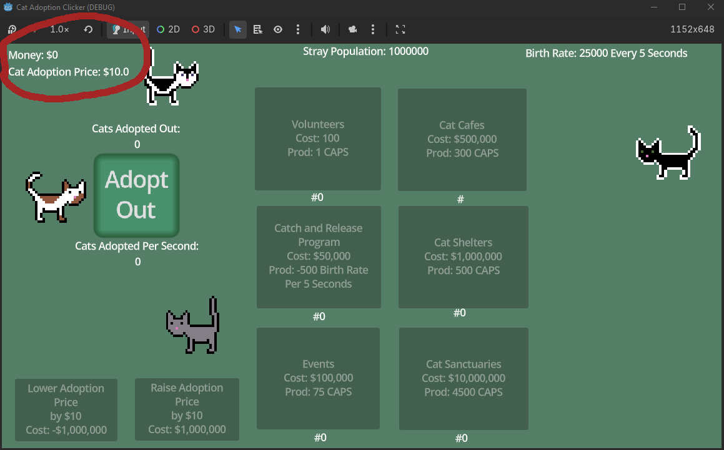The height and width of the screenshot is (450, 724).
Task: Click the list-select nodes icon
Action: coord(257,29)
